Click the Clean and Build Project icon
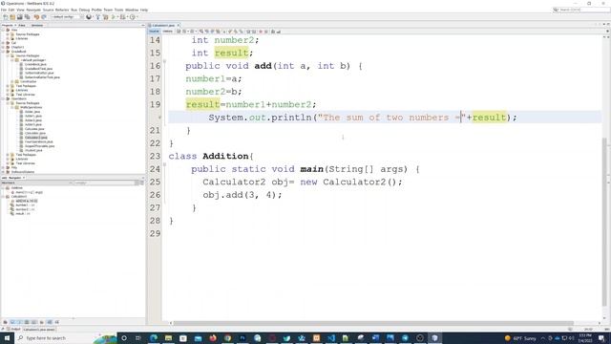This screenshot has width=611, height=344. (106, 17)
